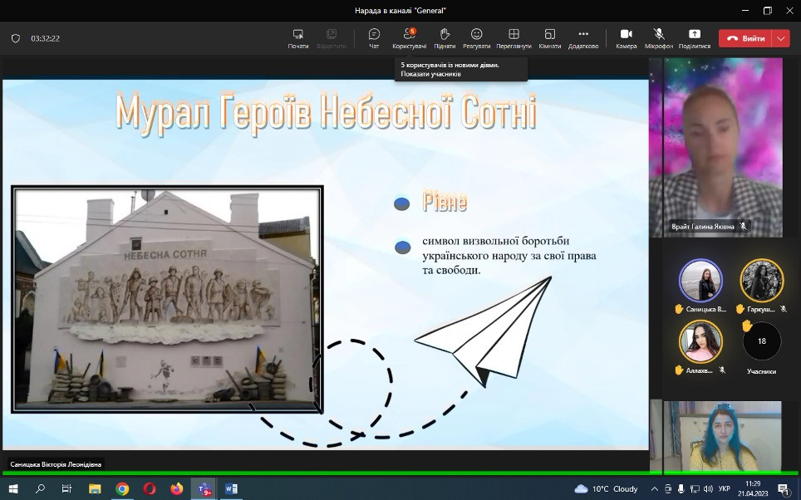The width and height of the screenshot is (801, 500).
Task: Expand the arrow next to Вийти
Action: click(x=780, y=38)
